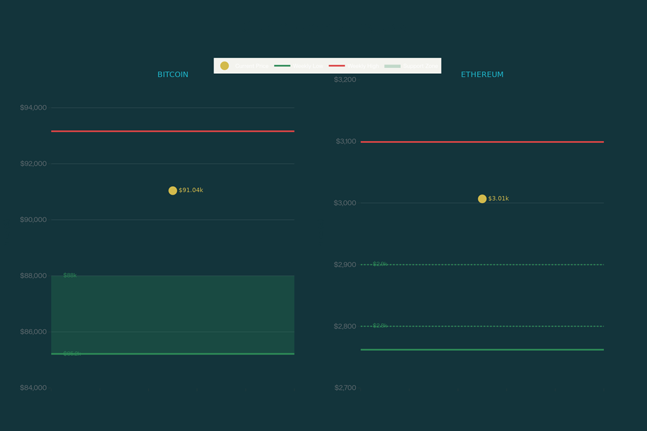Click the Ethereum current price dot
The image size is (647, 431).
(x=482, y=199)
